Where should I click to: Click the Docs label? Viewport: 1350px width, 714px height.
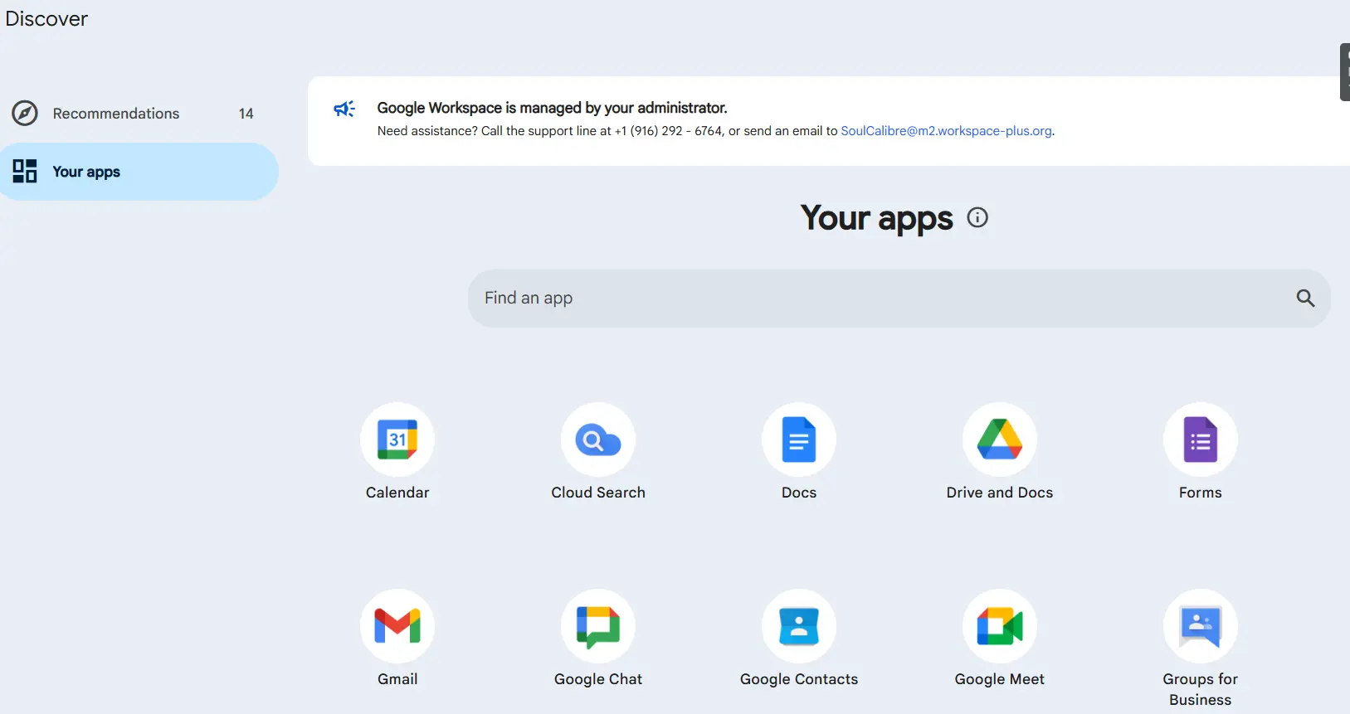tap(799, 493)
